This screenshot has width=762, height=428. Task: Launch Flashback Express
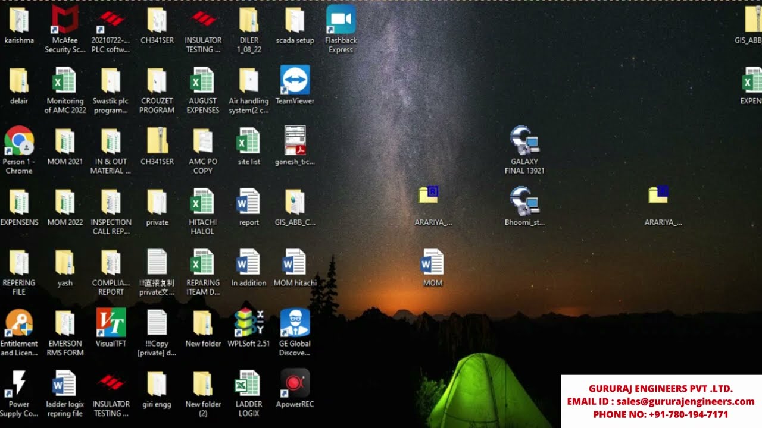(x=341, y=29)
